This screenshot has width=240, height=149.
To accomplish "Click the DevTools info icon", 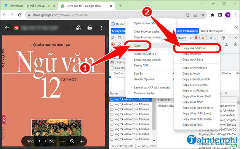I will pos(113,24).
